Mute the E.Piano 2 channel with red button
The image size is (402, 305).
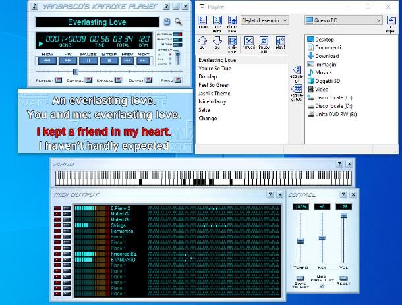point(58,208)
